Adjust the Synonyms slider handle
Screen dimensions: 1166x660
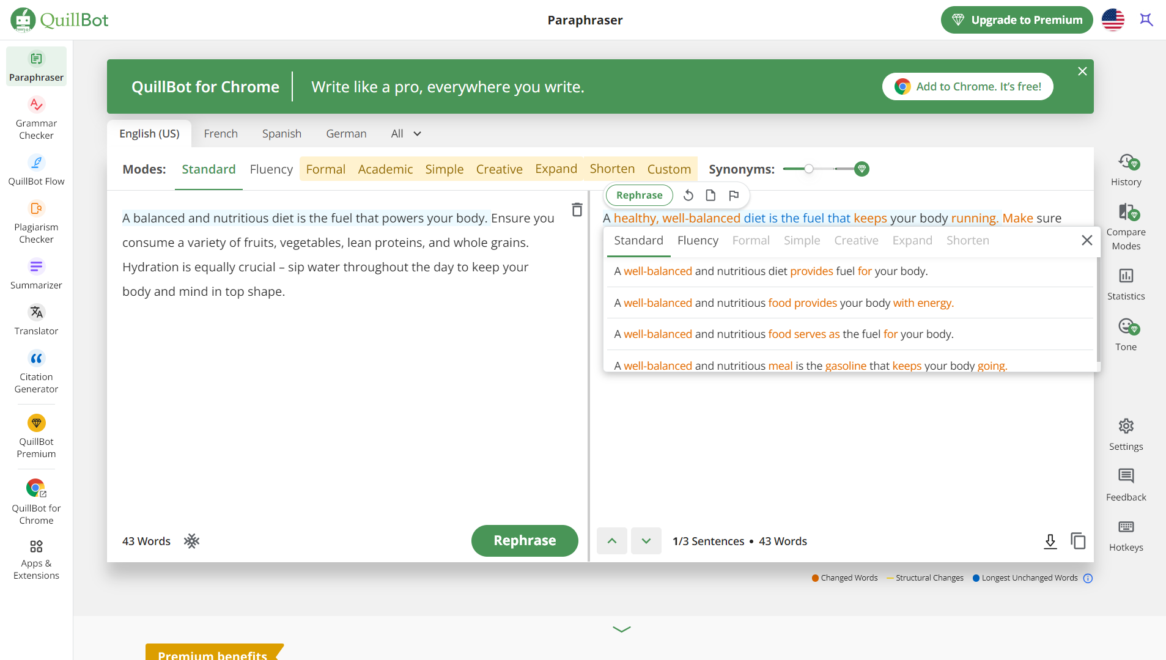pos(808,169)
